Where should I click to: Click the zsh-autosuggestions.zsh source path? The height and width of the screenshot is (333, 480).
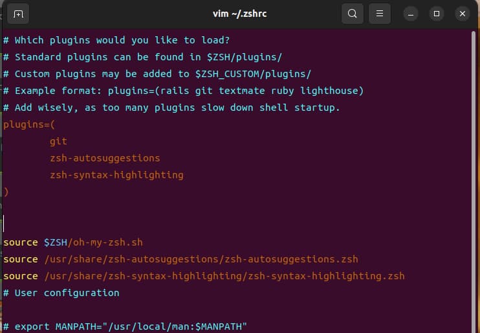[x=201, y=259]
